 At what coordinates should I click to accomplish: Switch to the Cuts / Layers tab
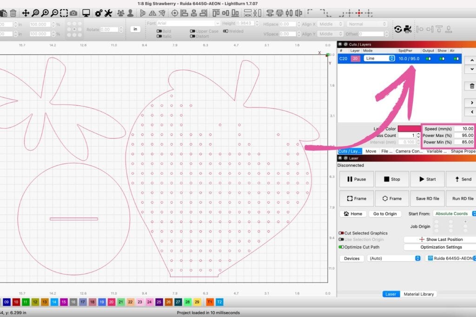pos(350,151)
